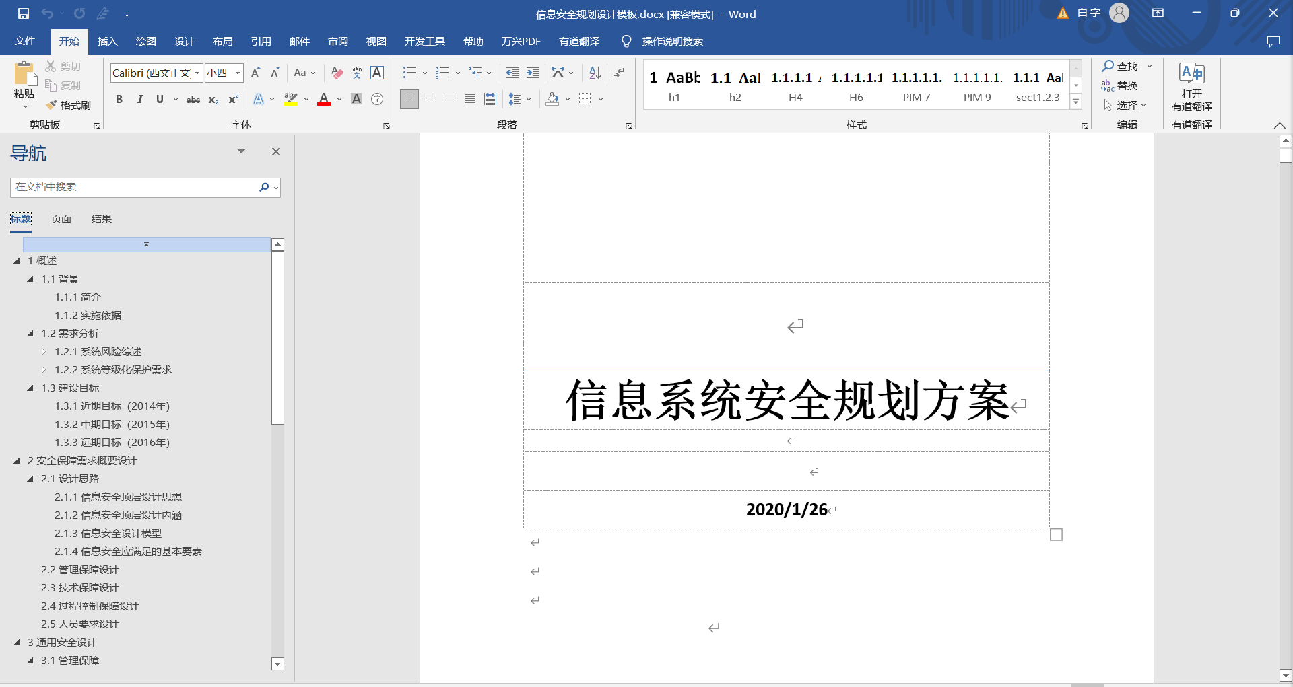Show or hide paragraph marks
Image resolution: width=1293 pixels, height=687 pixels.
620,73
